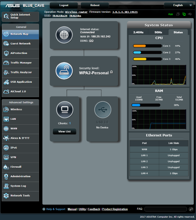Click the Traffic Analyzer waveform icon
This screenshot has width=196, height=220.
coord(6,72)
